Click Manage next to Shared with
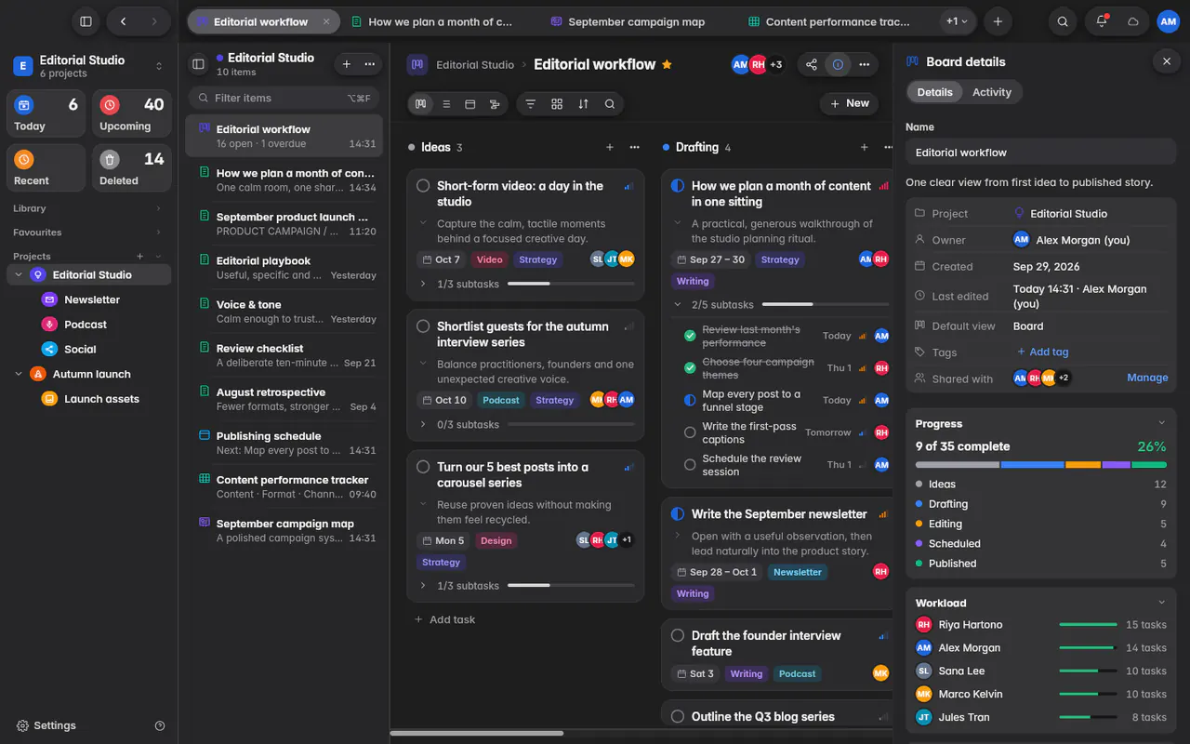 tap(1147, 378)
